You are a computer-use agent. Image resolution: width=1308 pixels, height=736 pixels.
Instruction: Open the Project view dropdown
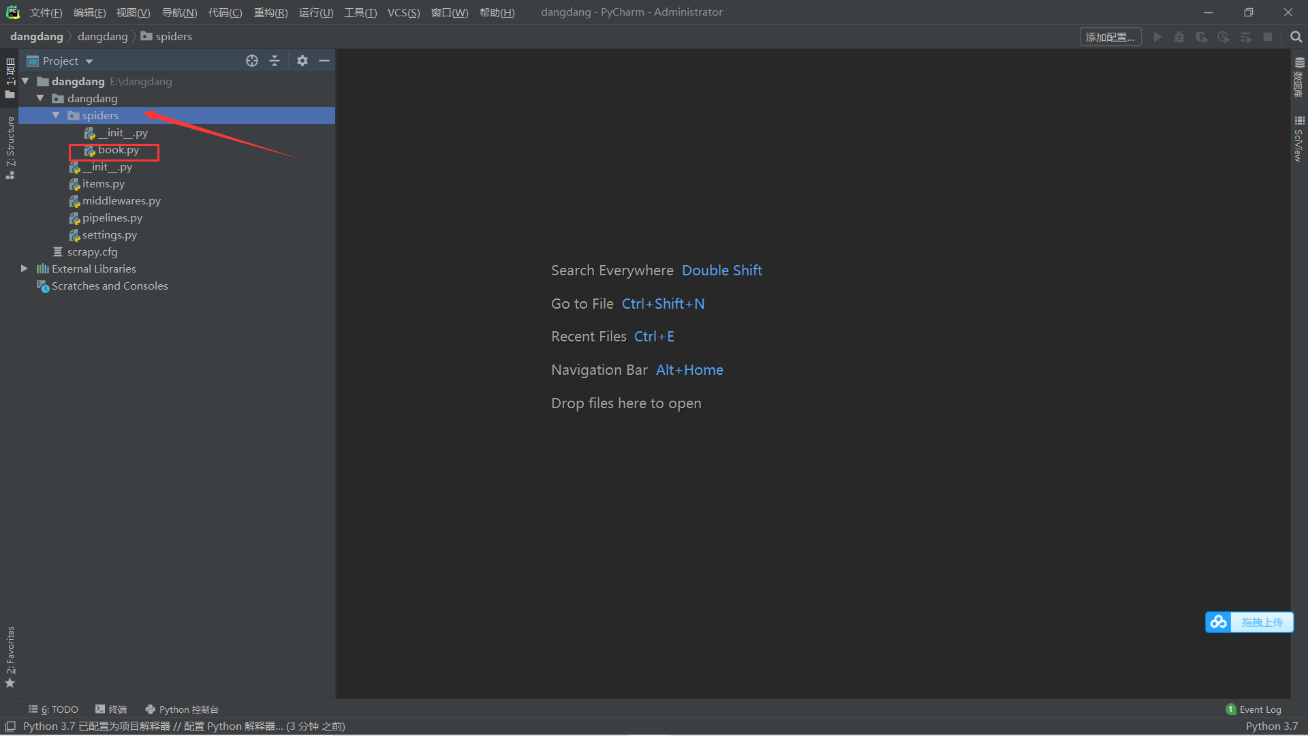(x=89, y=61)
